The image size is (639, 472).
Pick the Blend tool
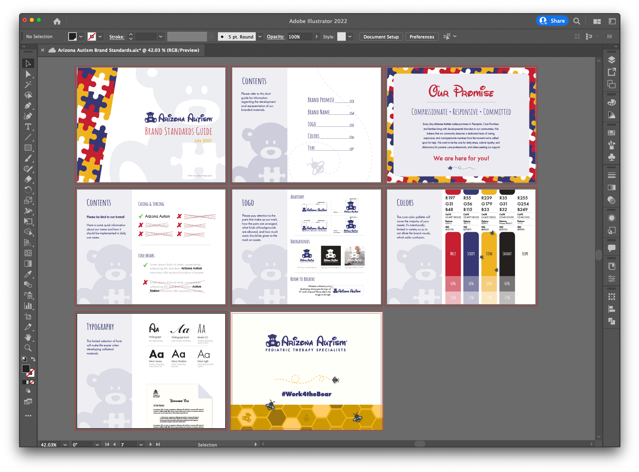[28, 285]
